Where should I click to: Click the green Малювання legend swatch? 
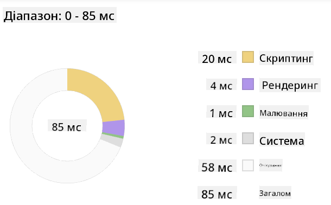tap(248, 111)
